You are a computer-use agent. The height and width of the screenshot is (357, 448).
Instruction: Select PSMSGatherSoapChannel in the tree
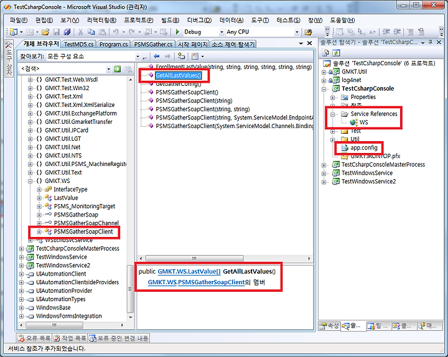[86, 223]
